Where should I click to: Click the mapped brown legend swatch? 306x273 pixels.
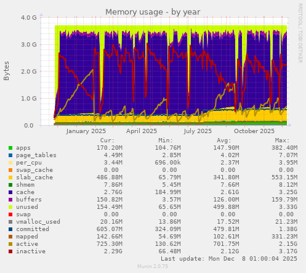pyautogui.click(x=10, y=237)
